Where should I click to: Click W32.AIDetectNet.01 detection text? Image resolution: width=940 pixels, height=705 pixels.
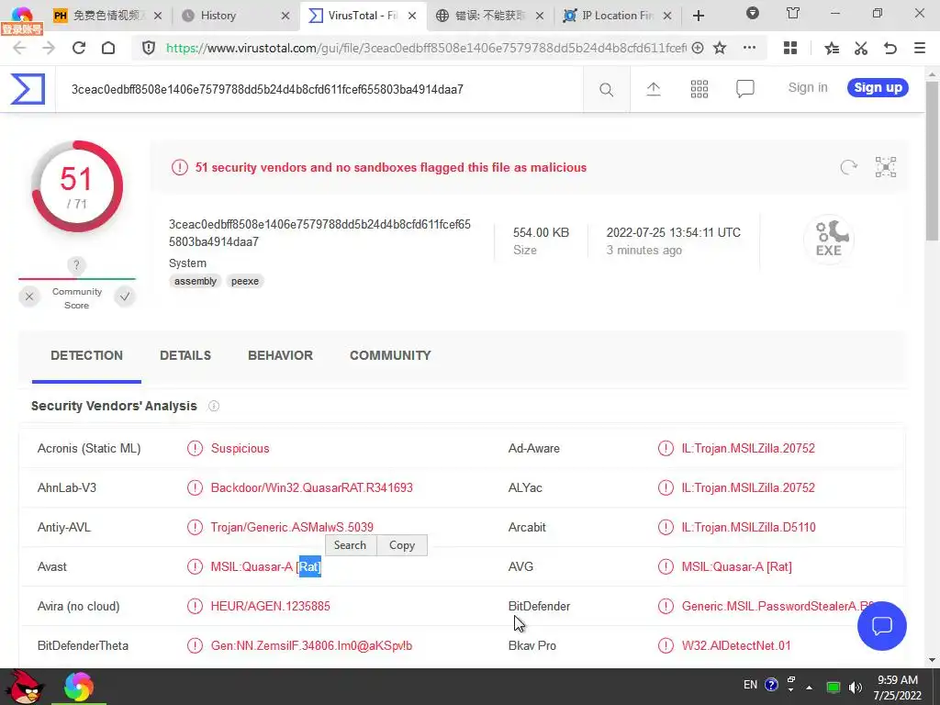pyautogui.click(x=736, y=645)
